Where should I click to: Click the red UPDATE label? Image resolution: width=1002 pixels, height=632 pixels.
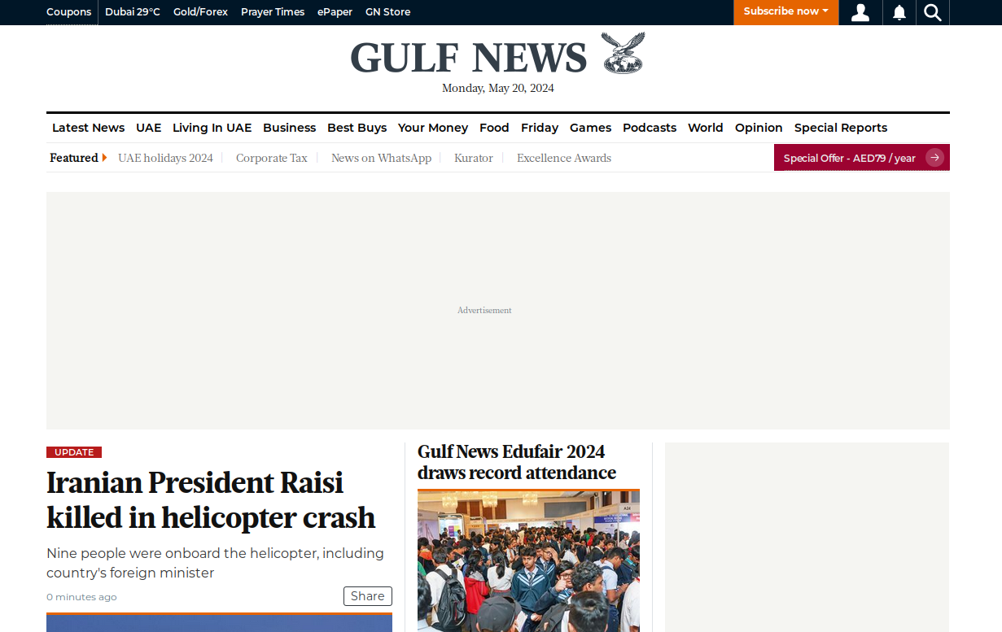point(74,452)
